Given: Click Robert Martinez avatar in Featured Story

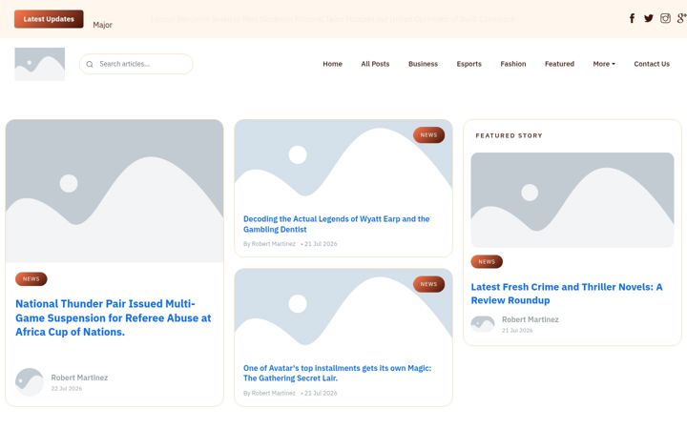Looking at the screenshot, I should [x=483, y=324].
